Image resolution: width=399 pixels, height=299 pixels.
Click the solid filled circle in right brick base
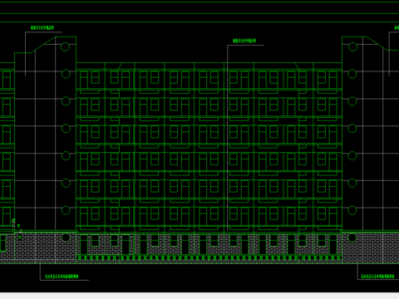(352, 238)
